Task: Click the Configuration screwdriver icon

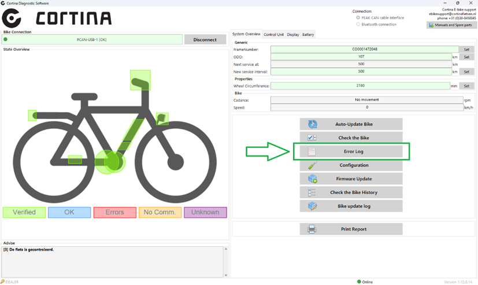Action: click(313, 165)
